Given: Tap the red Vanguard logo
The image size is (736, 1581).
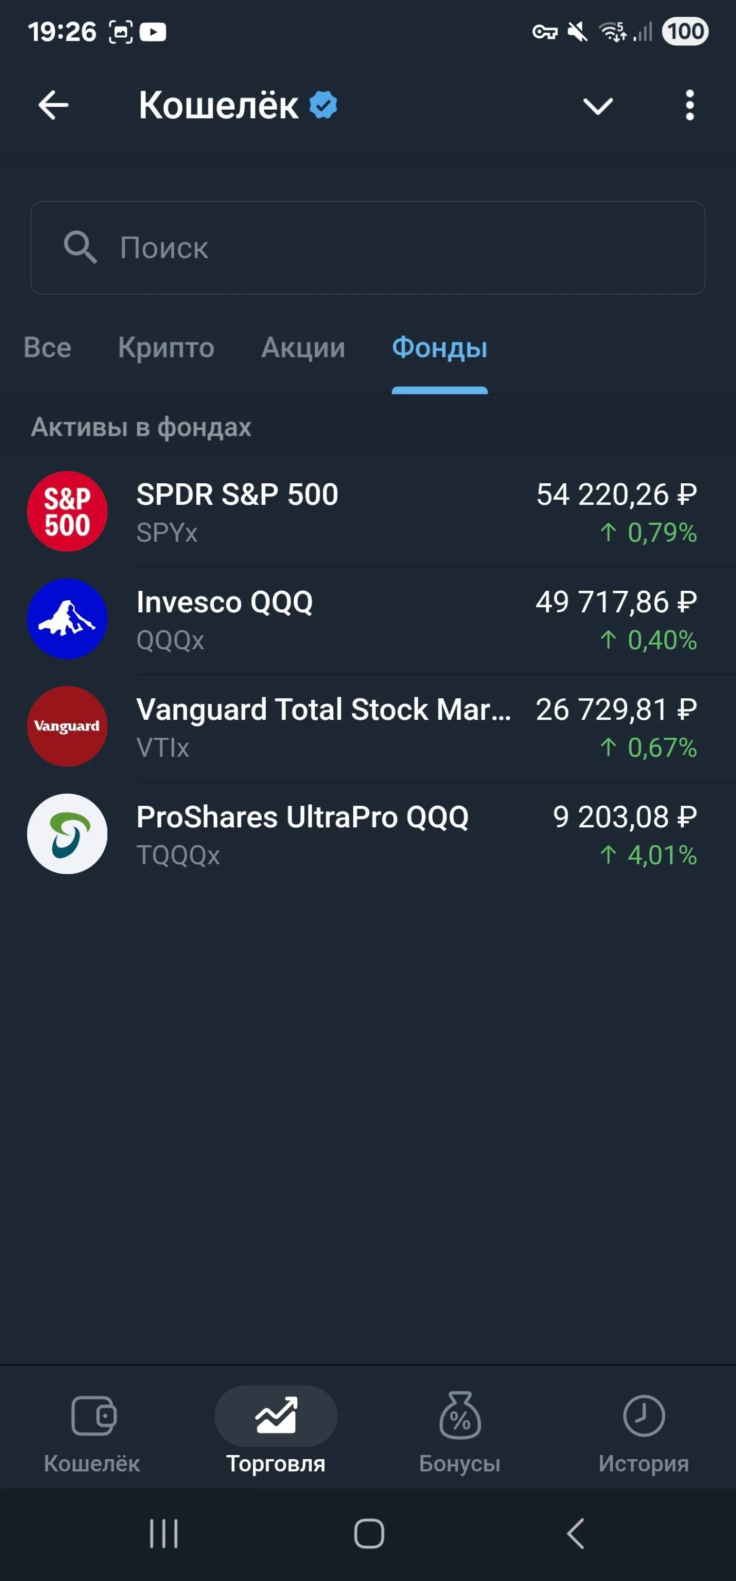Looking at the screenshot, I should (67, 726).
